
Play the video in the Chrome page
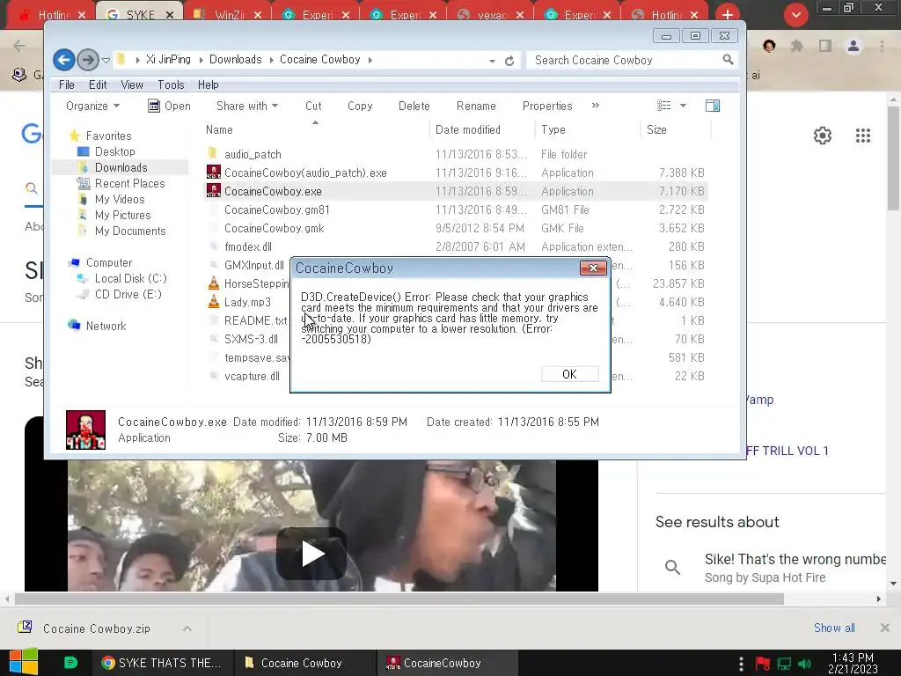pyautogui.click(x=311, y=554)
